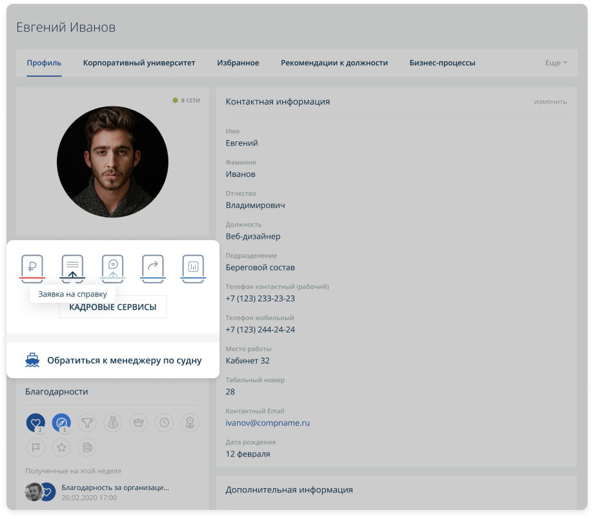The height and width of the screenshot is (519, 594).
Task: Select the flower gratitude badge
Action: pos(190,423)
